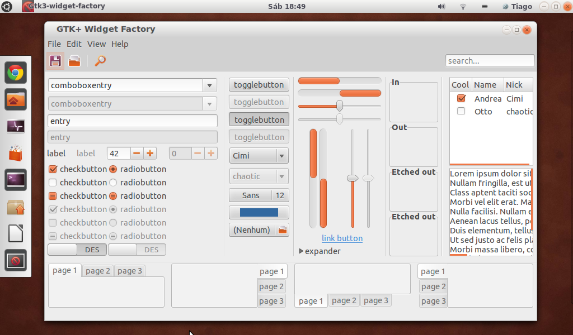The height and width of the screenshot is (335, 573).
Task: Open the blank document dock icon
Action: 15,233
